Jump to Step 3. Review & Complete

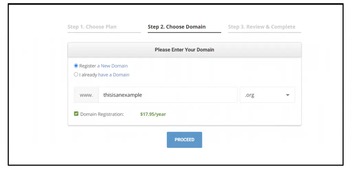point(262,27)
